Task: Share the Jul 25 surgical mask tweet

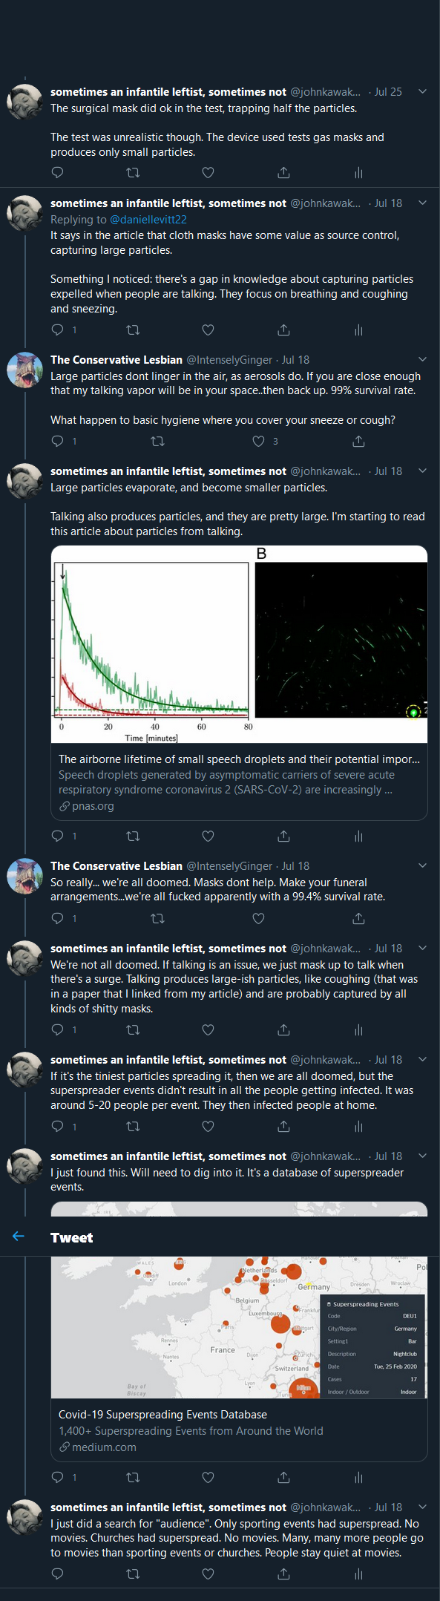Action: tap(283, 172)
